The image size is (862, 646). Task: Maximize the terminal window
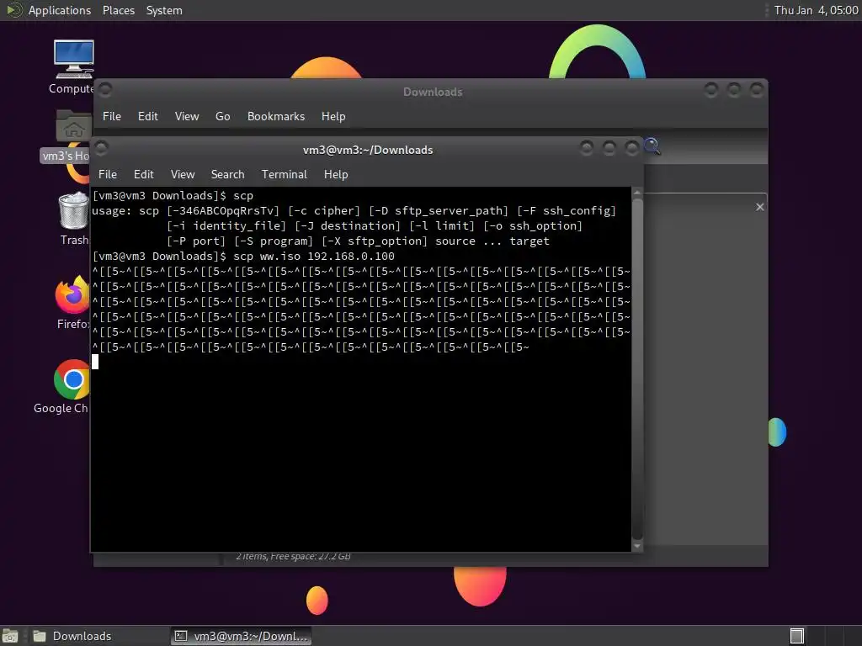(x=609, y=148)
